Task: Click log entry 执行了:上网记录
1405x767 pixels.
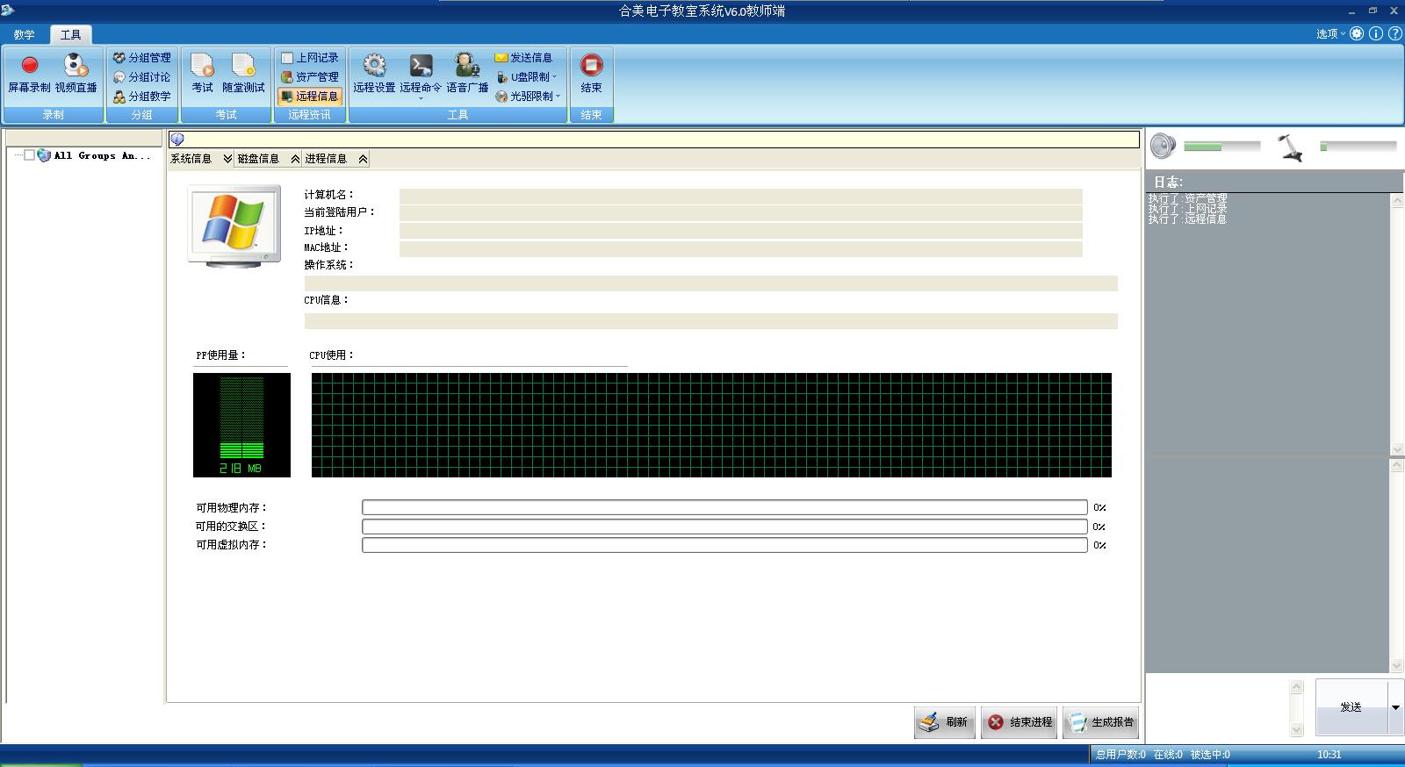Action: (x=1187, y=209)
